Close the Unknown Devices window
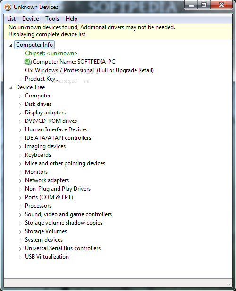The height and width of the screenshot is (291, 236). coord(221,5)
